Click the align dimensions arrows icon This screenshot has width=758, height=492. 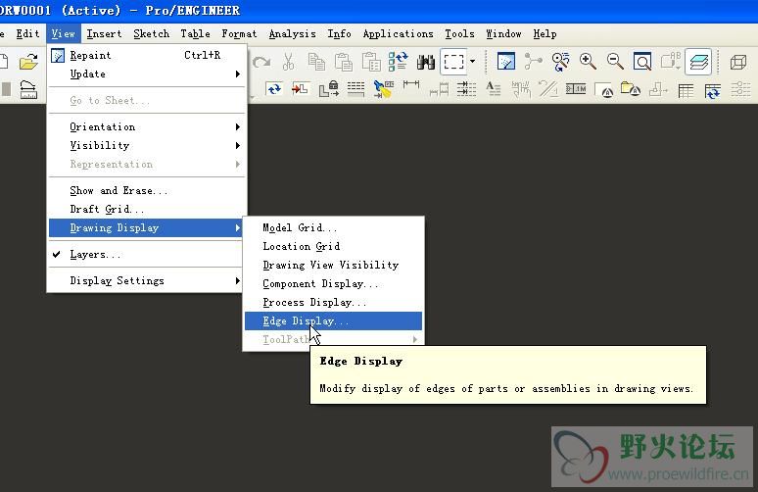(x=466, y=89)
